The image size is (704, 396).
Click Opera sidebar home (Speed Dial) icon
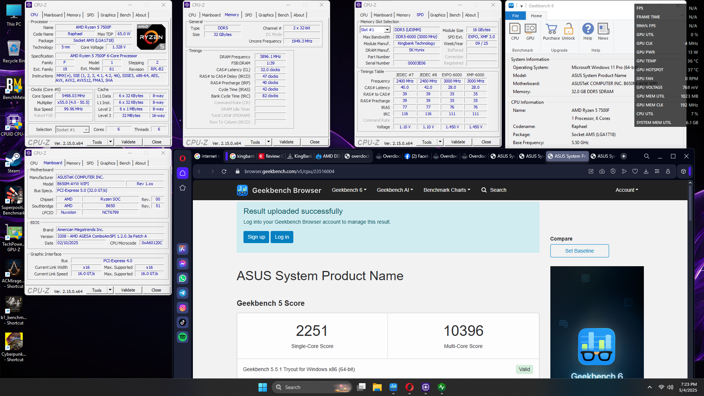pyautogui.click(x=183, y=173)
